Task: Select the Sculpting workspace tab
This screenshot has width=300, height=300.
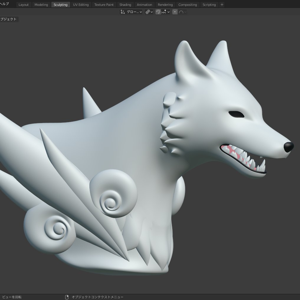Action: [60, 5]
